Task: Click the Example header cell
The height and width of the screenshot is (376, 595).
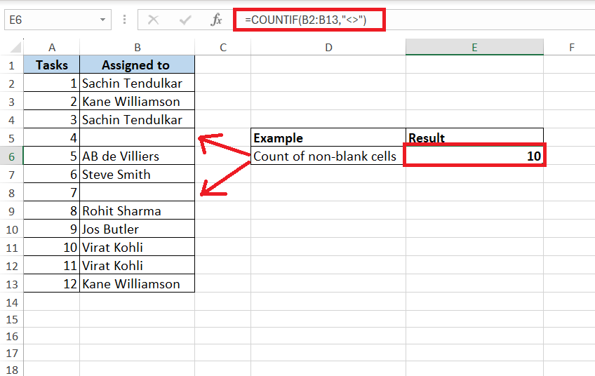Action: point(328,137)
